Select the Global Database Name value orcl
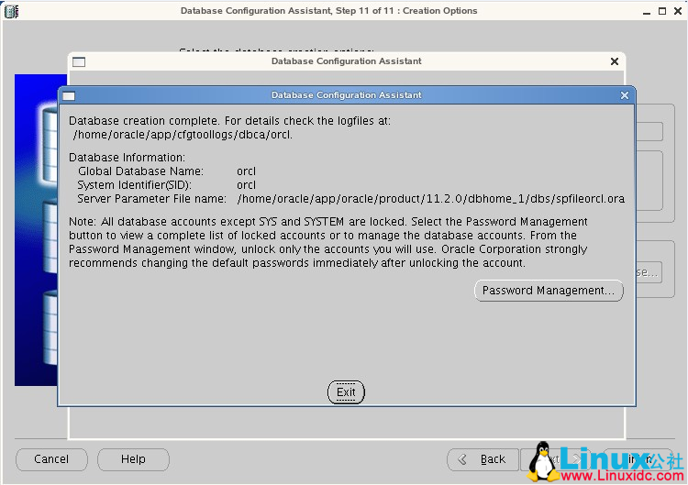This screenshot has height=485, width=688. pos(246,171)
